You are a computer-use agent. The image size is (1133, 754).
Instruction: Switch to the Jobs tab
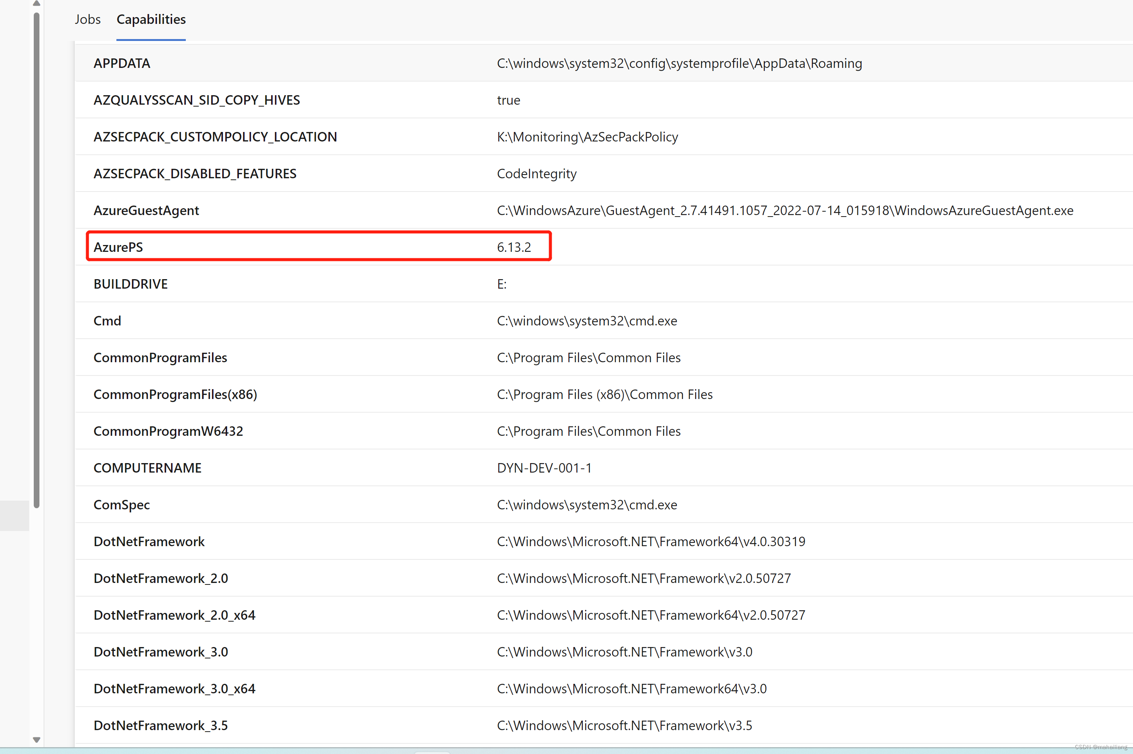click(x=88, y=19)
